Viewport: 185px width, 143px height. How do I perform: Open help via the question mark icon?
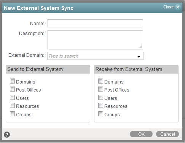(7, 135)
